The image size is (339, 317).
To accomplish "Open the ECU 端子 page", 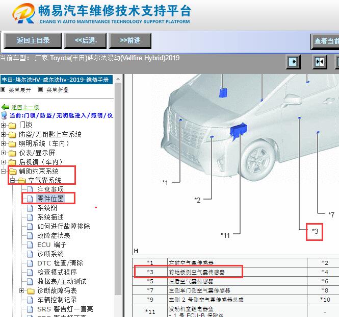I will coord(52,245).
